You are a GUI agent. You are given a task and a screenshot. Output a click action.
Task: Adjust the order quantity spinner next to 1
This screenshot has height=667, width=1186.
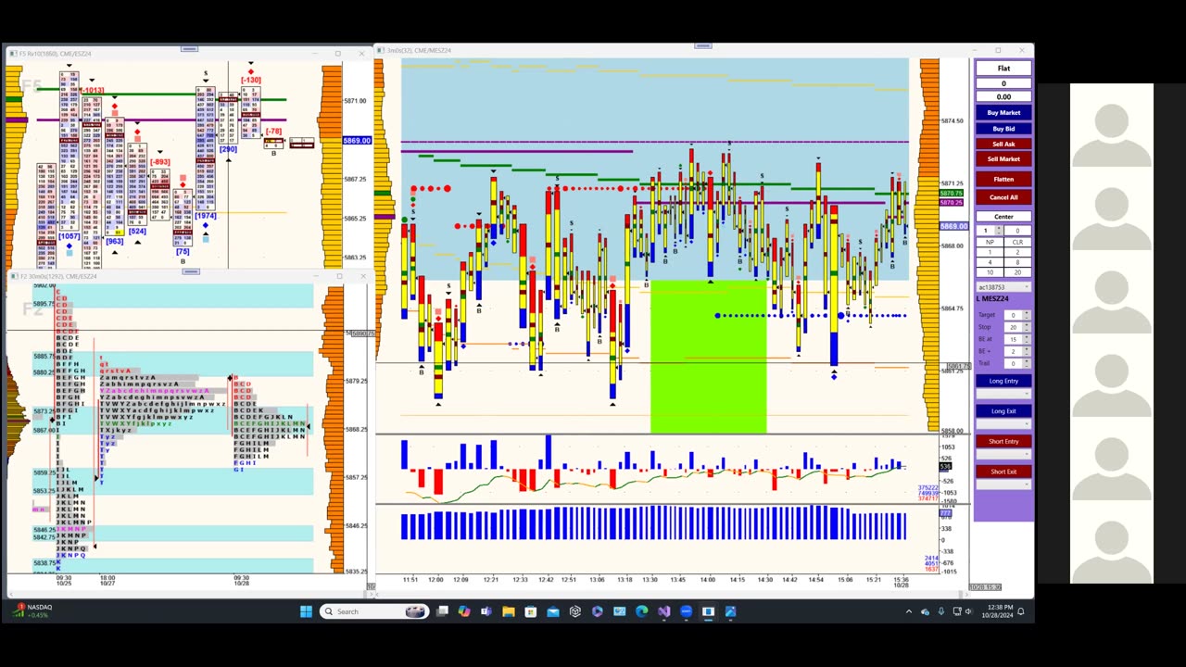pyautogui.click(x=999, y=230)
